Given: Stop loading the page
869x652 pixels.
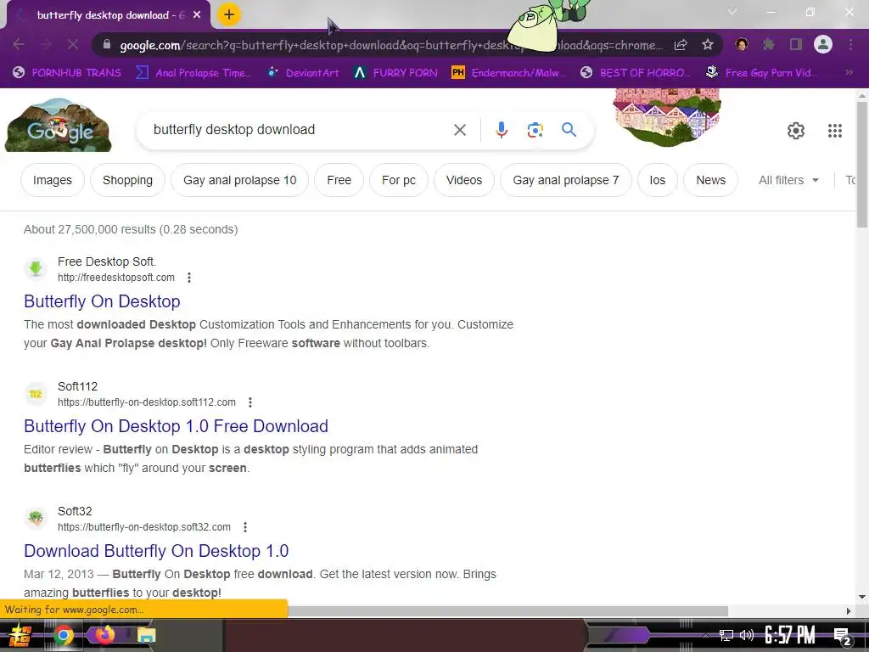Looking at the screenshot, I should point(73,45).
